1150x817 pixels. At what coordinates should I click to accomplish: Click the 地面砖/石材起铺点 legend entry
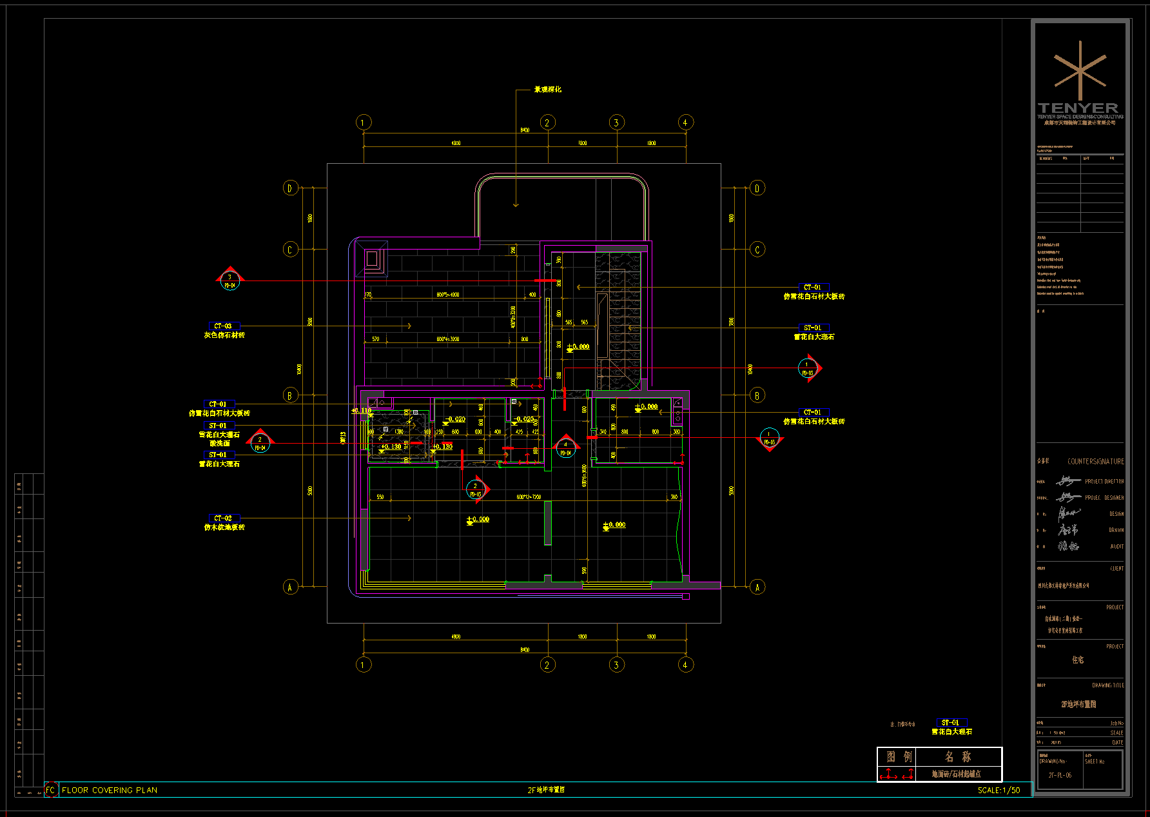(957, 774)
